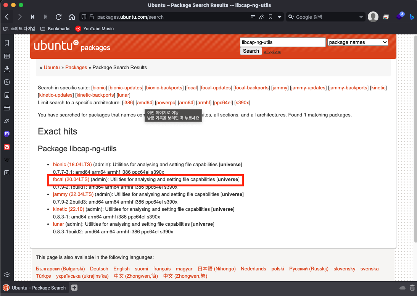Open the 'focal (20.04LTS)' package link

click(71, 179)
